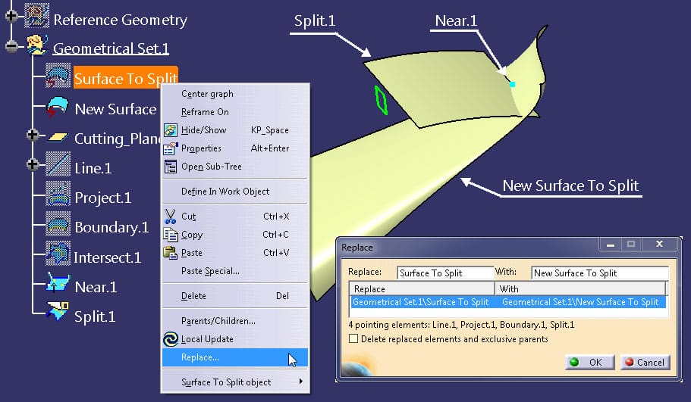Confirm replacement with OK button
This screenshot has width=691, height=402.
tap(589, 362)
